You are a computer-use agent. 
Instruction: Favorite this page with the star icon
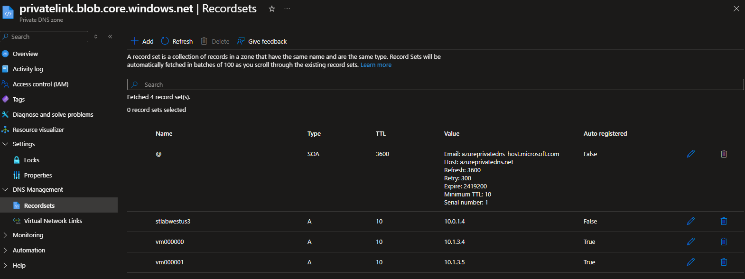[x=272, y=9]
